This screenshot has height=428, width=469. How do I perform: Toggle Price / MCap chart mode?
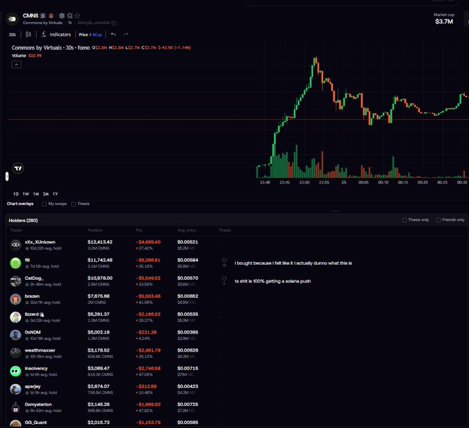coord(90,34)
